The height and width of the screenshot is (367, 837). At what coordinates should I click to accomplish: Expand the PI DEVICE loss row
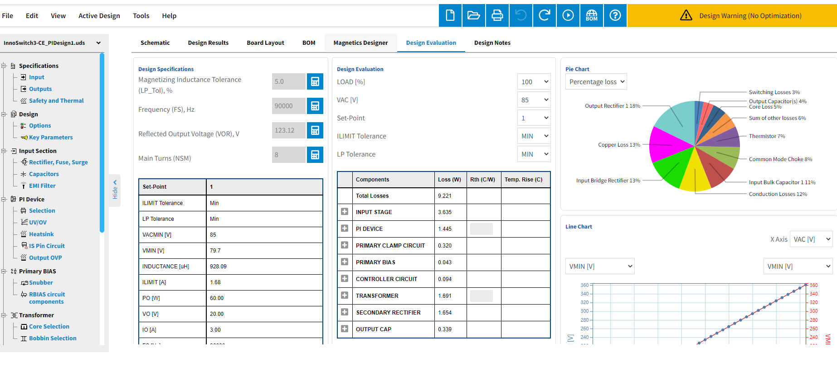tap(345, 229)
